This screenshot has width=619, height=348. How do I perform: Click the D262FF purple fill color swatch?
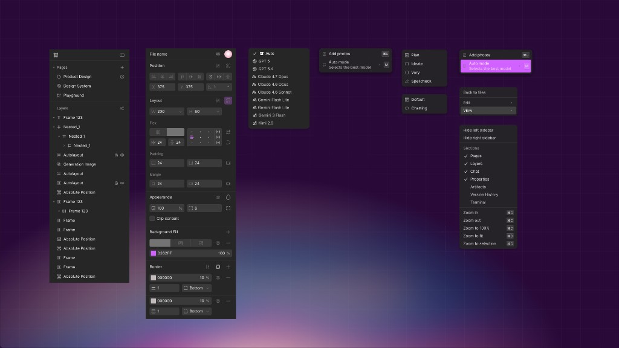click(153, 253)
